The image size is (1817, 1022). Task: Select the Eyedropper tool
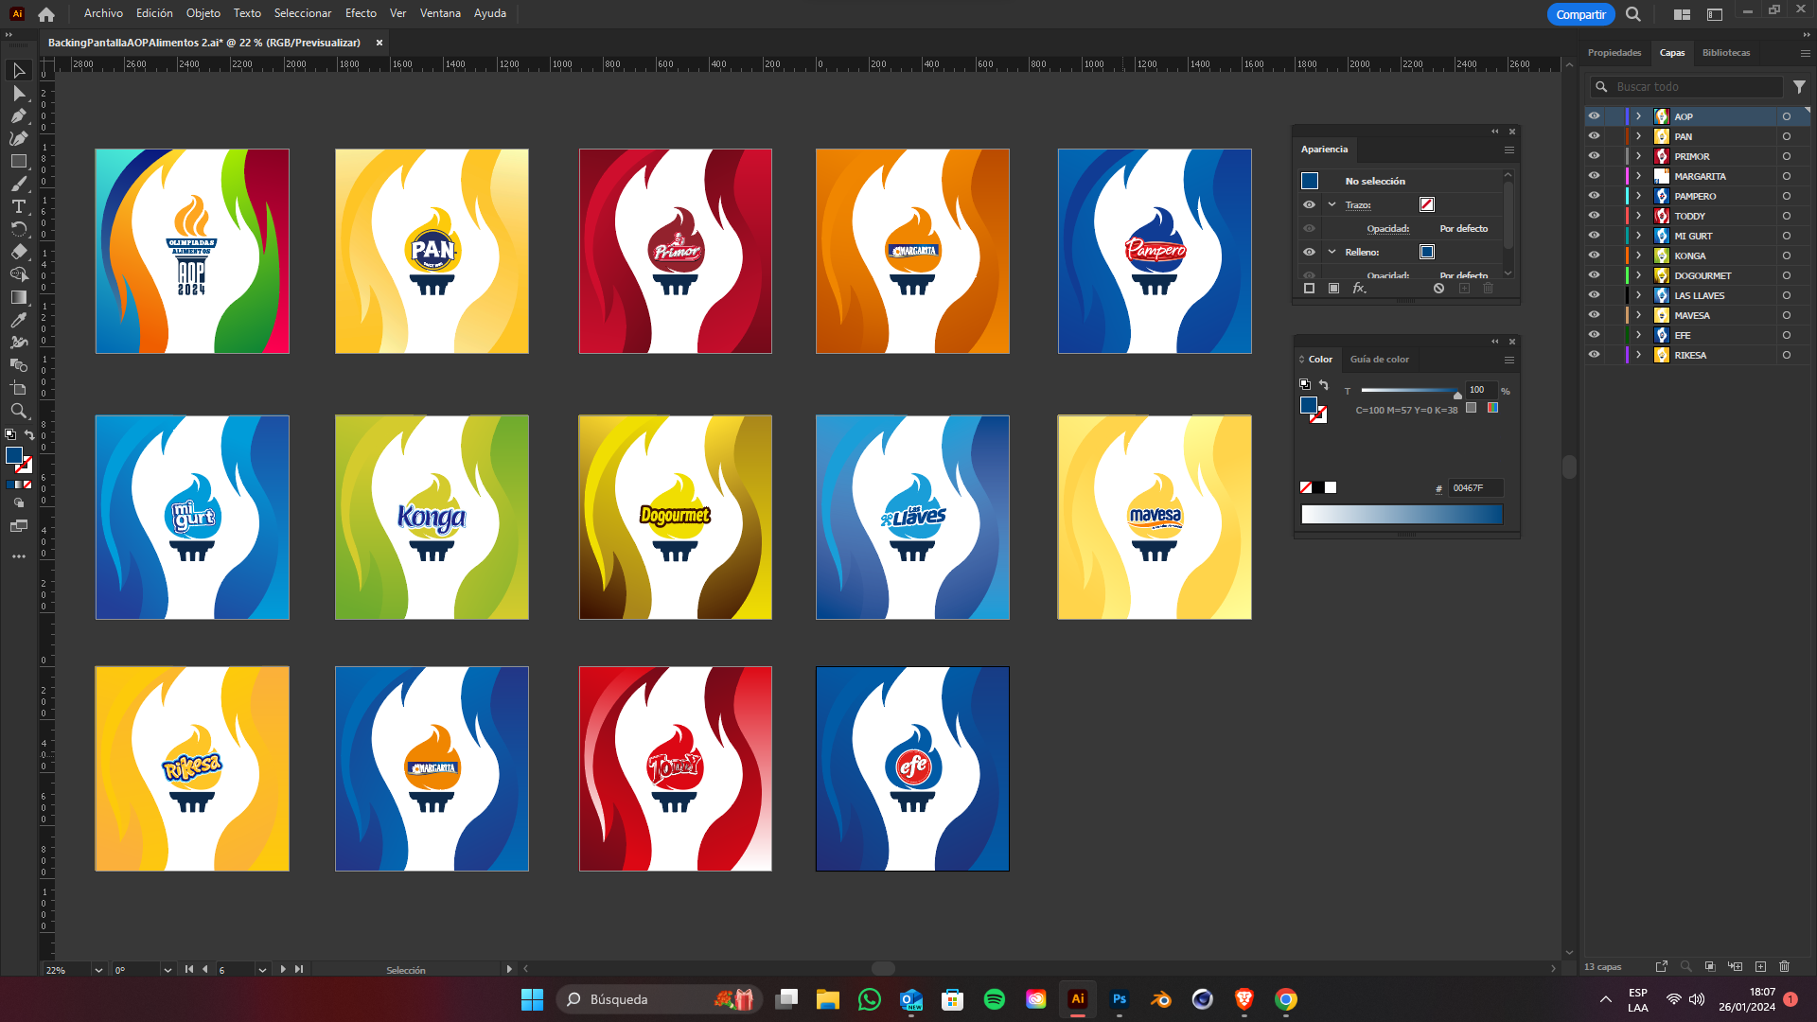click(18, 320)
